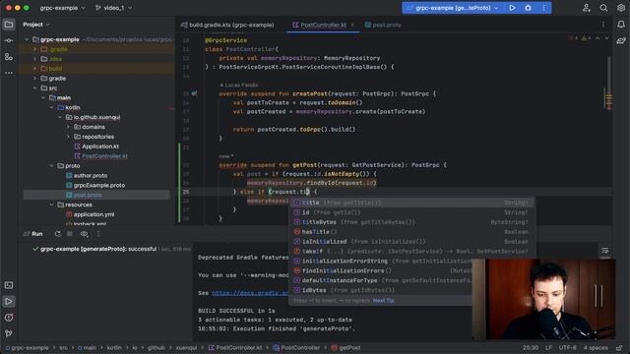The image size is (630, 354).
Task: Toggle the Run panel eye view options
Action: pyautogui.click(x=84, y=234)
